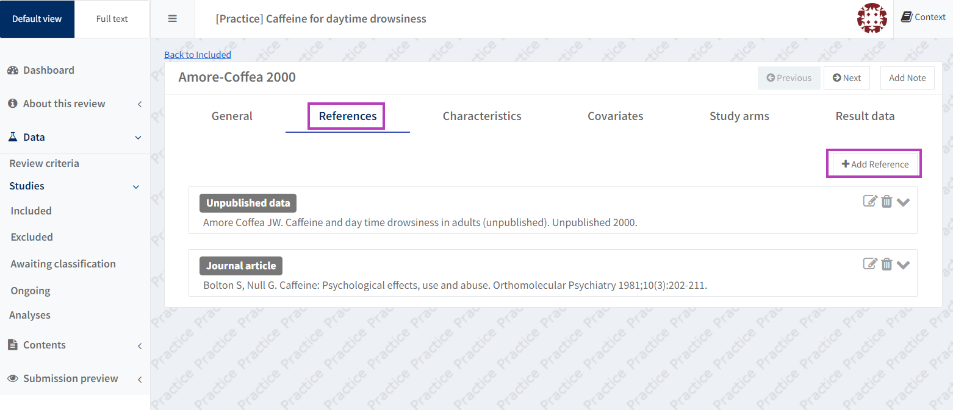The width and height of the screenshot is (953, 410).
Task: Switch to Default view
Action: 37,19
